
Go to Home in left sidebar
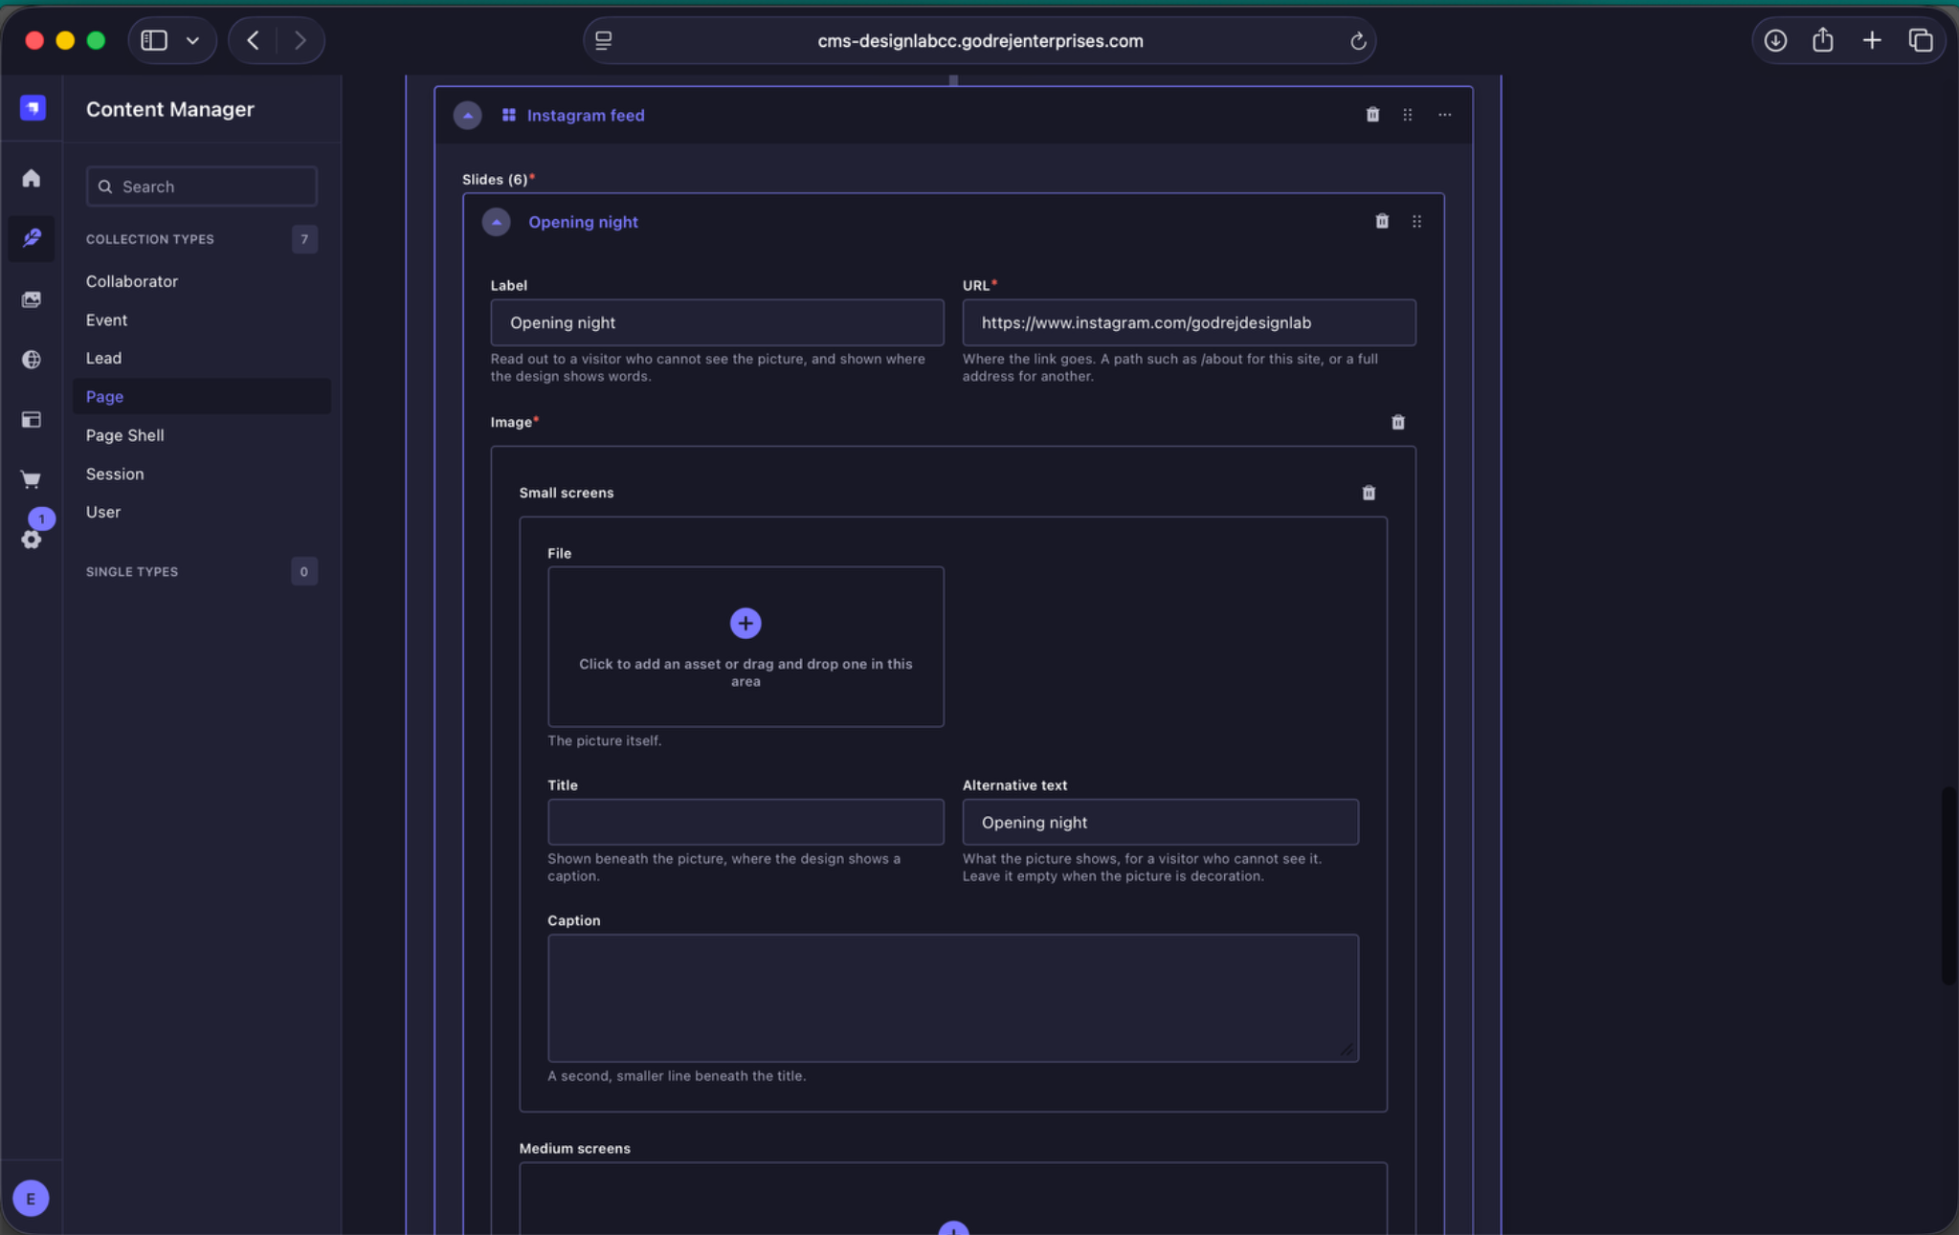pos(32,179)
